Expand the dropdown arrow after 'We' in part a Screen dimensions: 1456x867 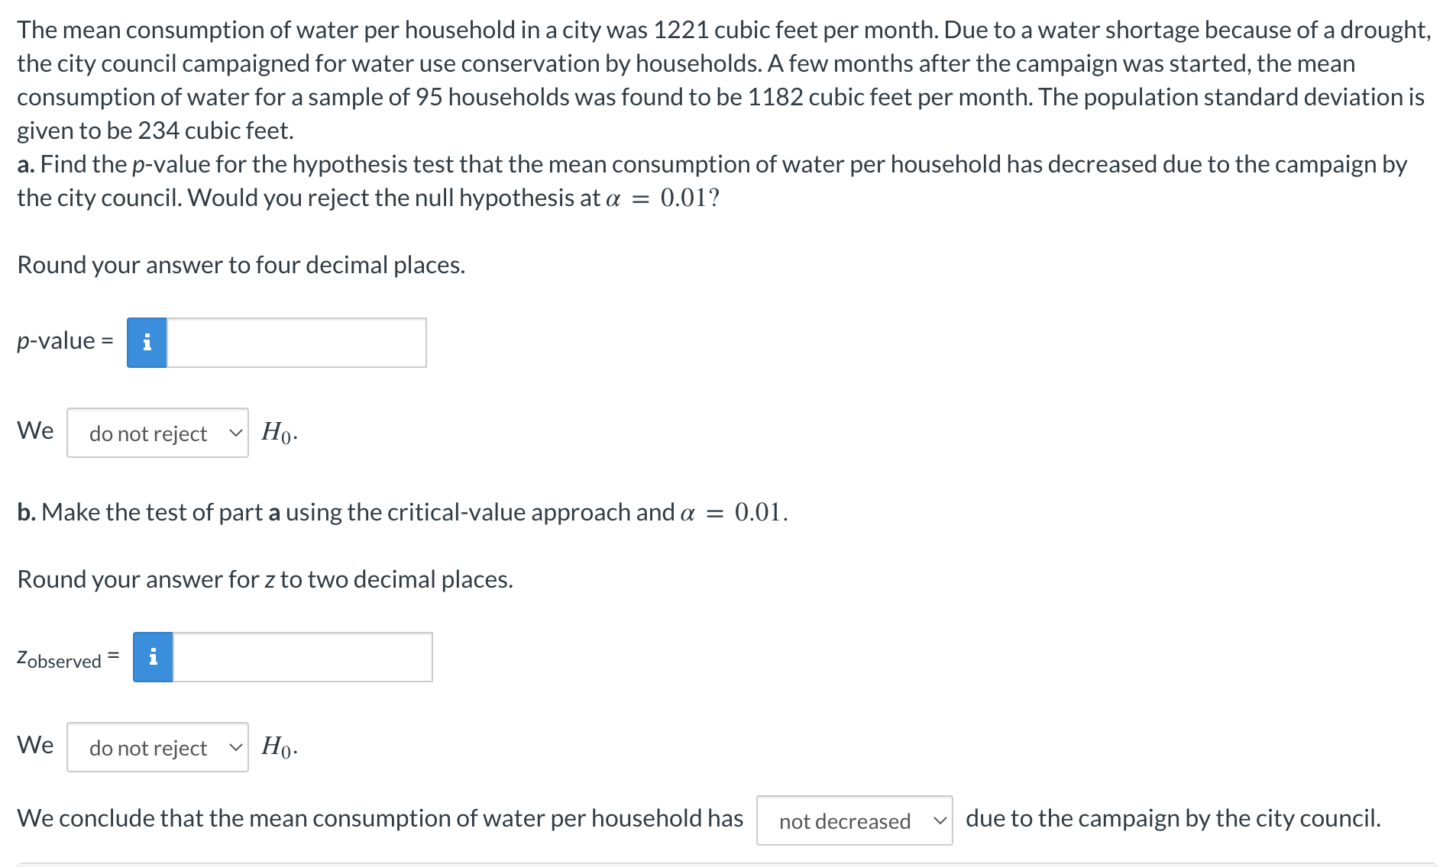[236, 433]
